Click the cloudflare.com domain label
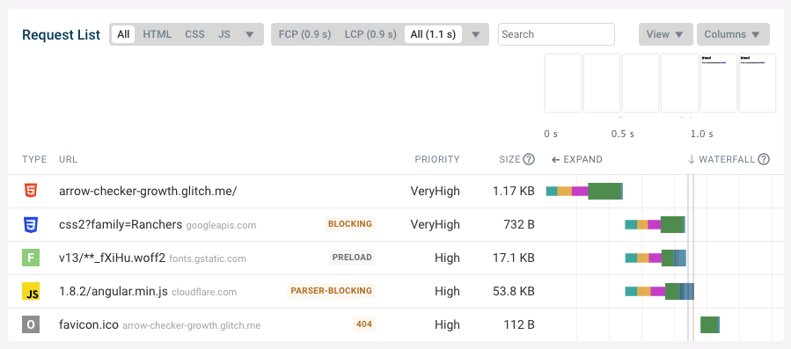The width and height of the screenshot is (791, 349). click(204, 292)
